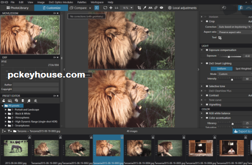Close the Preset Editor palette
Screen dimensions: 252x165
(x=58, y=96)
